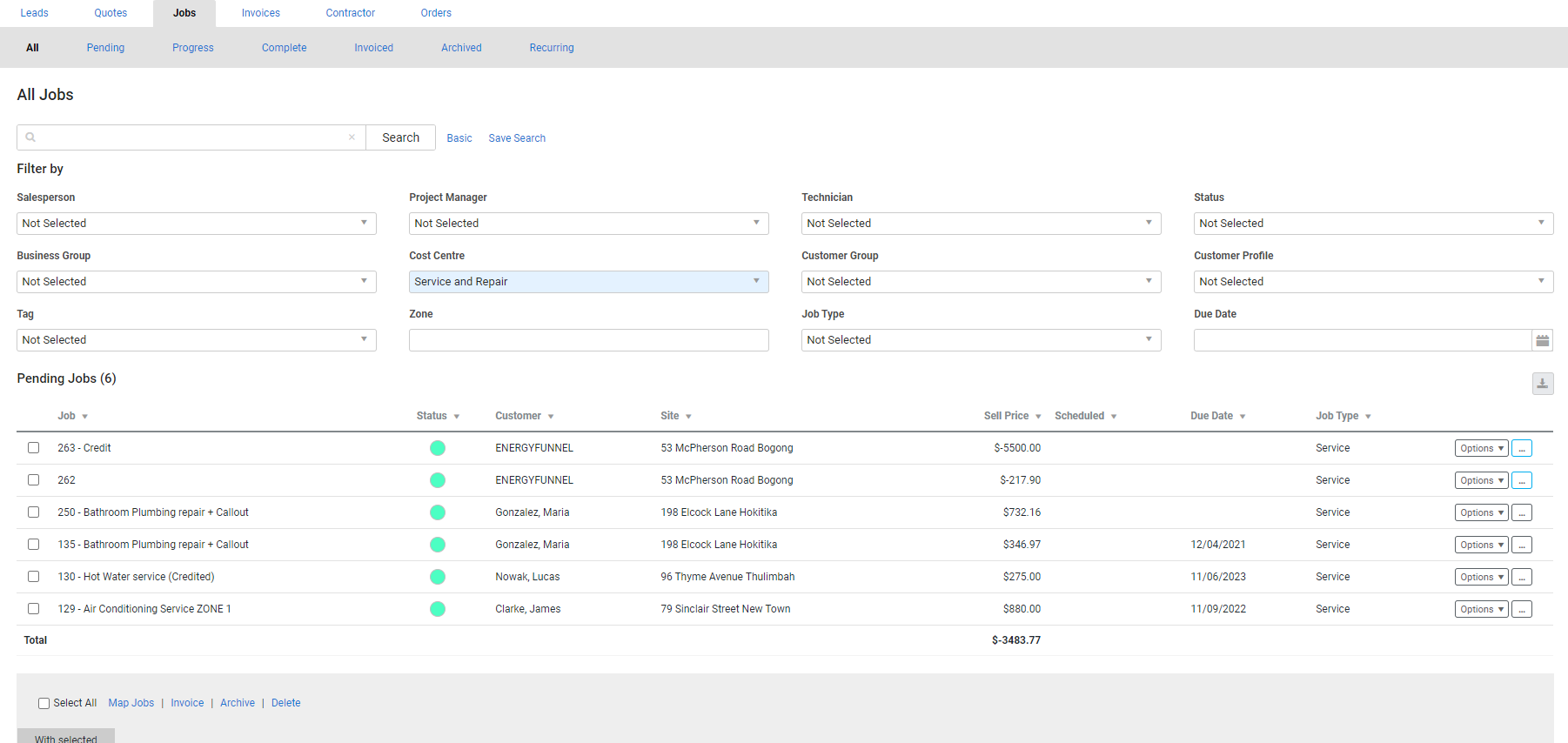Switch to the Leads tab

(x=35, y=13)
